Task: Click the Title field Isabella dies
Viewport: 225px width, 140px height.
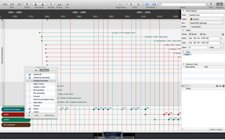Action: (x=206, y=15)
